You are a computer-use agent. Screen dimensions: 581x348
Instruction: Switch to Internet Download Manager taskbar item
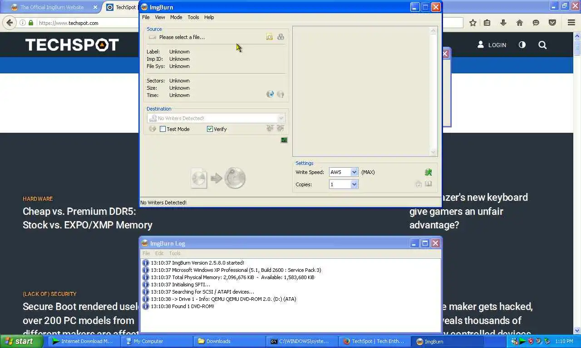tap(84, 341)
